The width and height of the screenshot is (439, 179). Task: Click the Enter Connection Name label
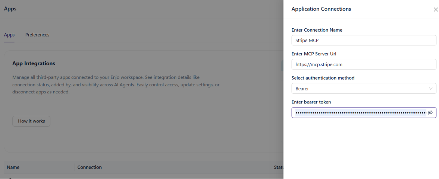317,30
